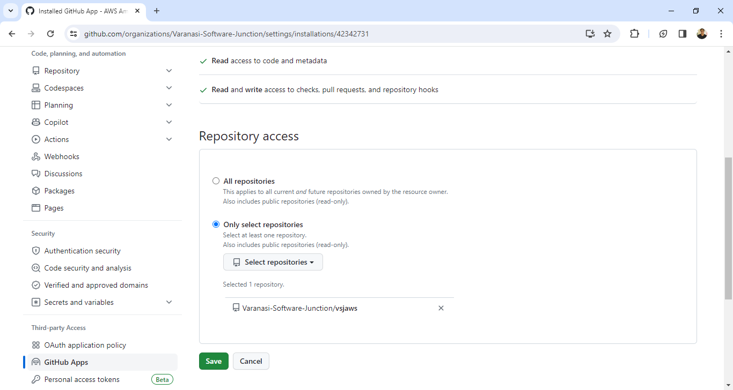Click the Code security and analysis icon

click(36, 268)
